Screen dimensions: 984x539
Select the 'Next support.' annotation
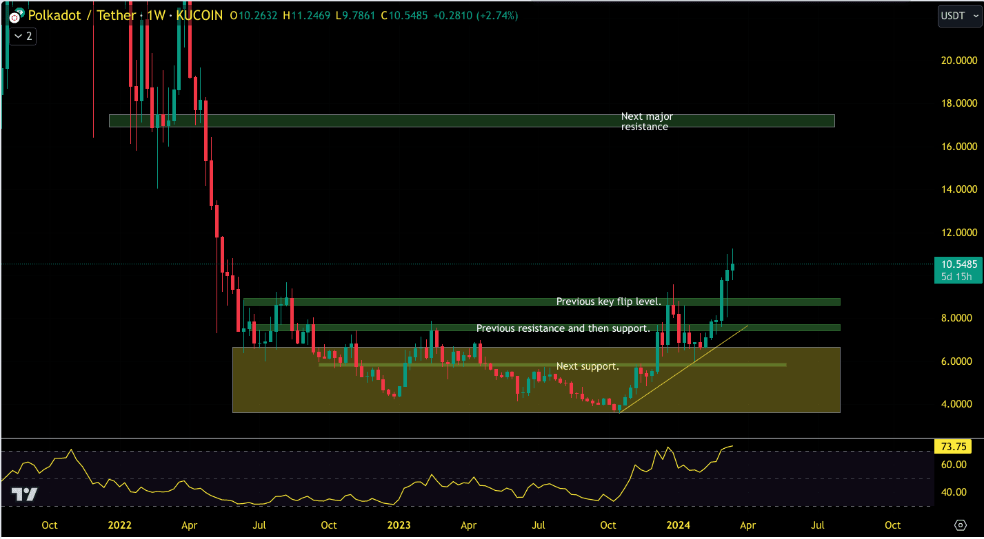coord(588,366)
